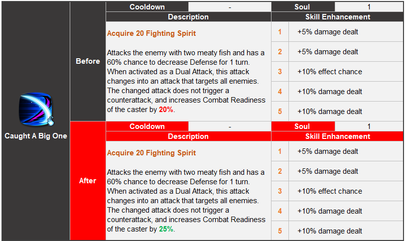Screen dimensions: 405x241
Task: Click the red Cooldown header in the After section
Action: point(147,126)
